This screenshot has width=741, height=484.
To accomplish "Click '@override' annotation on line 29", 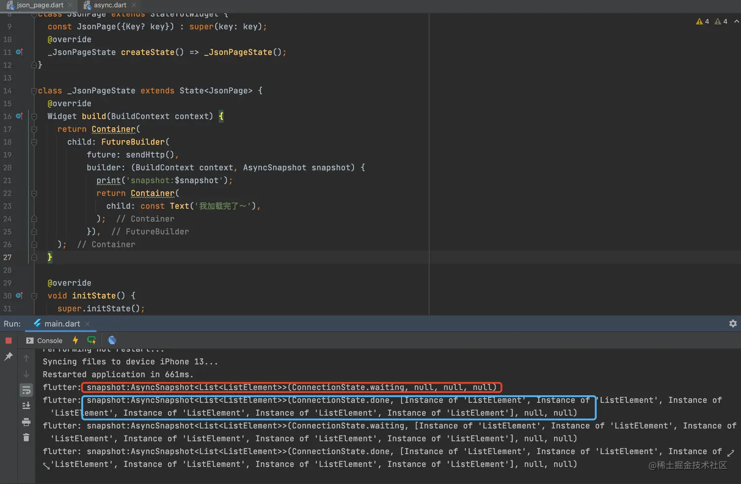I will click(69, 283).
